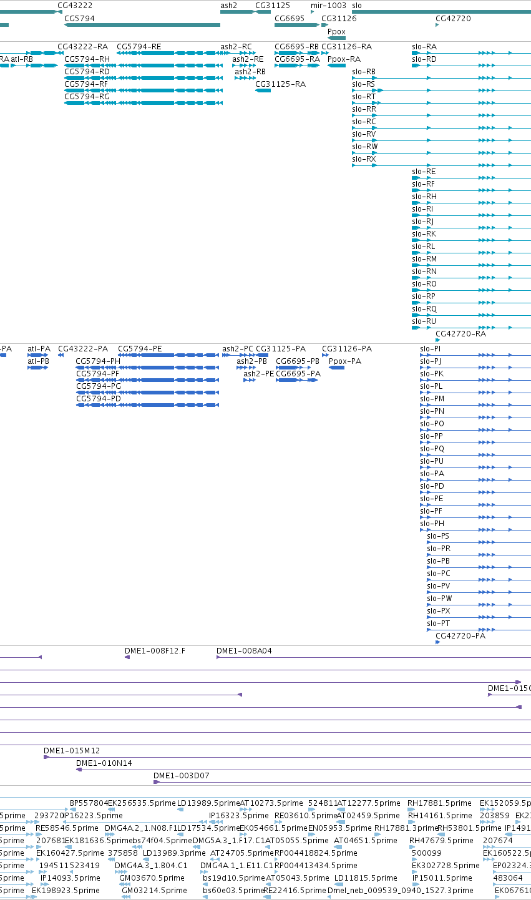Click EST RH47679.5prime
The image size is (531, 900).
pos(442,841)
